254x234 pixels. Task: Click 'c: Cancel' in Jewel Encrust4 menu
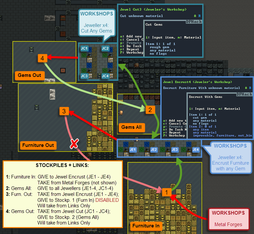click(x=175, y=124)
